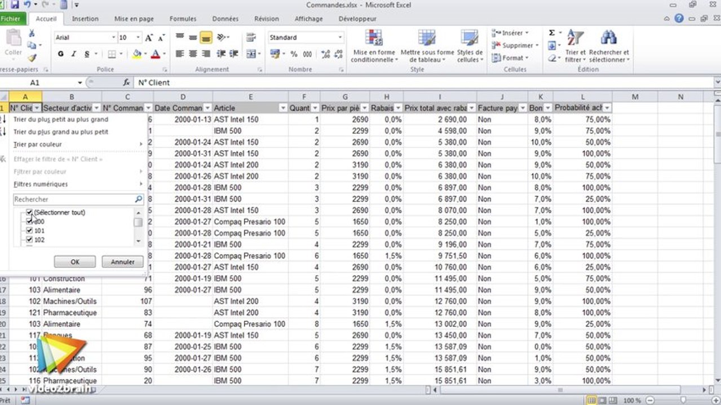The image size is (721, 405).
Task: Open Excel help question mark icon
Action: (x=679, y=19)
